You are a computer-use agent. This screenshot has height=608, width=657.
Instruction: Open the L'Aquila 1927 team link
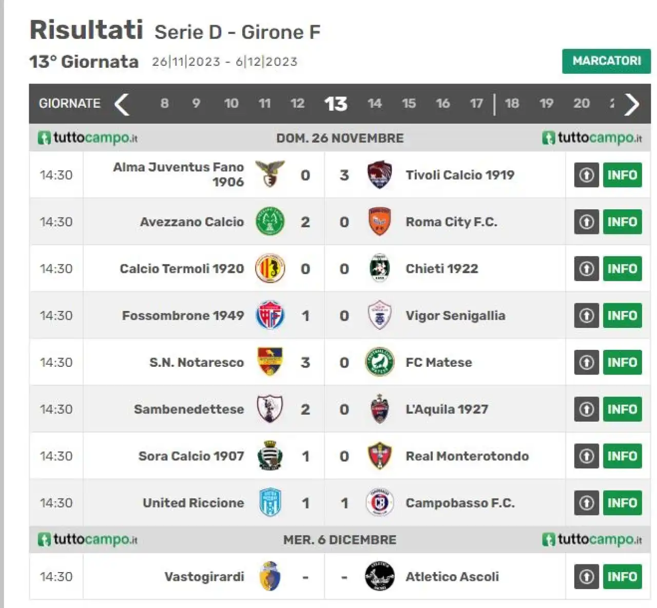click(x=447, y=409)
